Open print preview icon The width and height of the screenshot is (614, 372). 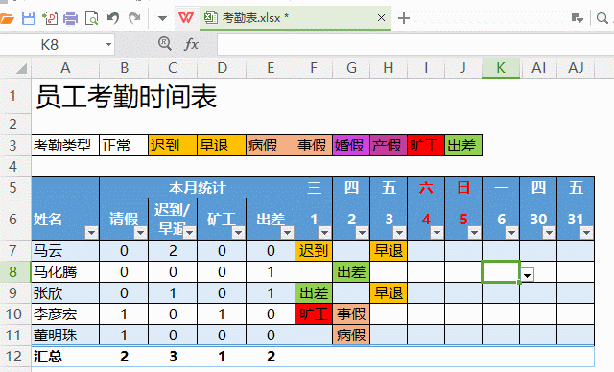pyautogui.click(x=92, y=18)
